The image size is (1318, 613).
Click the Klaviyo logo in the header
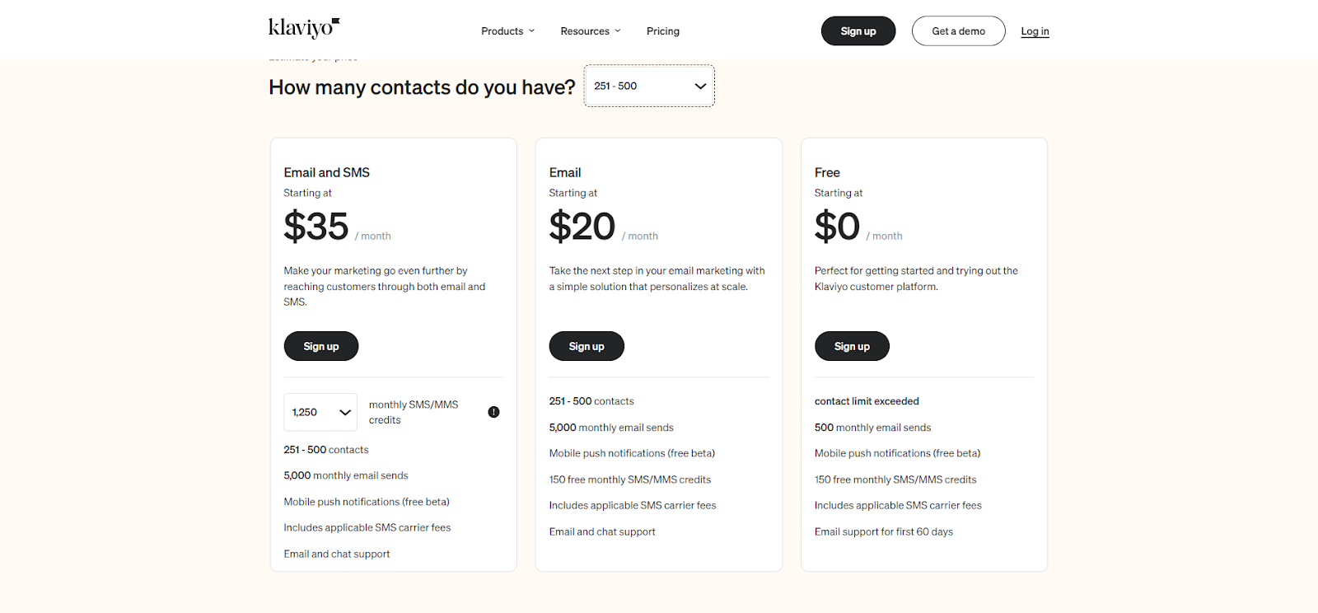click(304, 29)
